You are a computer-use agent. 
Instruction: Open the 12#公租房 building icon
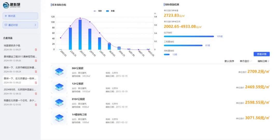pyautogui.click(x=59, y=87)
